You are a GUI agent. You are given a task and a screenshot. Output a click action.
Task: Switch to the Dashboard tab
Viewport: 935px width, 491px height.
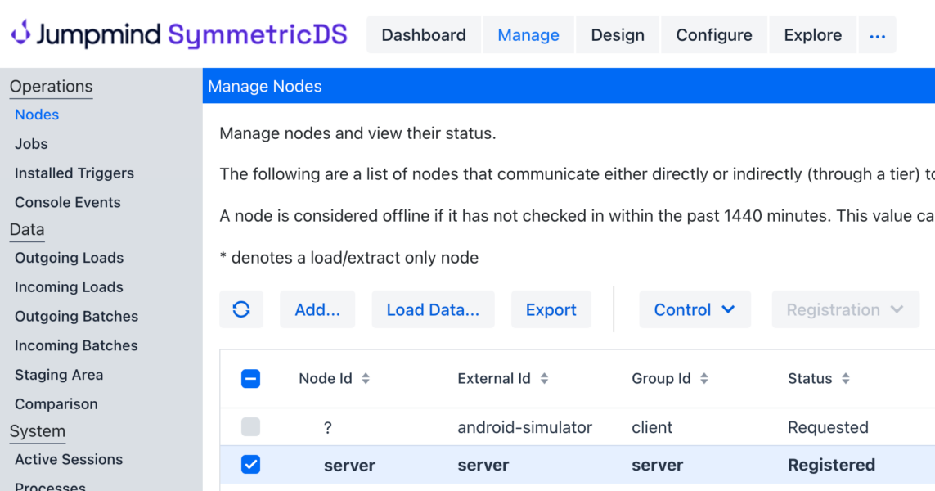[x=423, y=34]
